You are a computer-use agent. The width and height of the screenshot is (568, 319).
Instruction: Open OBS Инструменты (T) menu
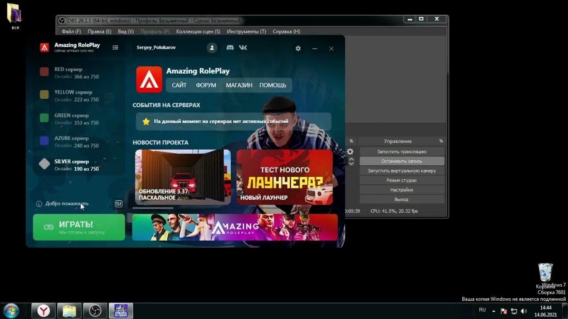click(x=246, y=31)
